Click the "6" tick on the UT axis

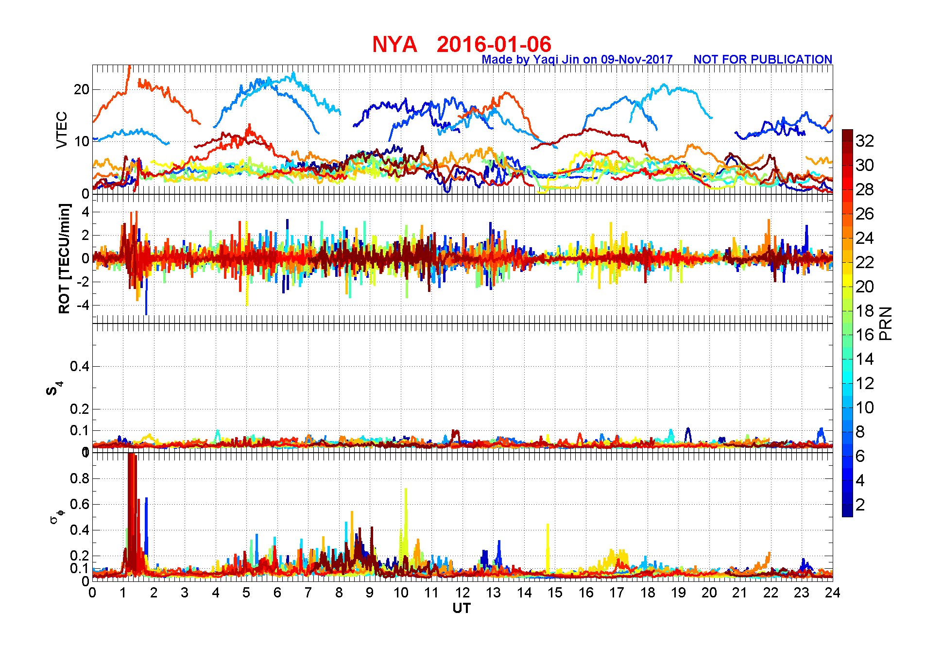[277, 593]
